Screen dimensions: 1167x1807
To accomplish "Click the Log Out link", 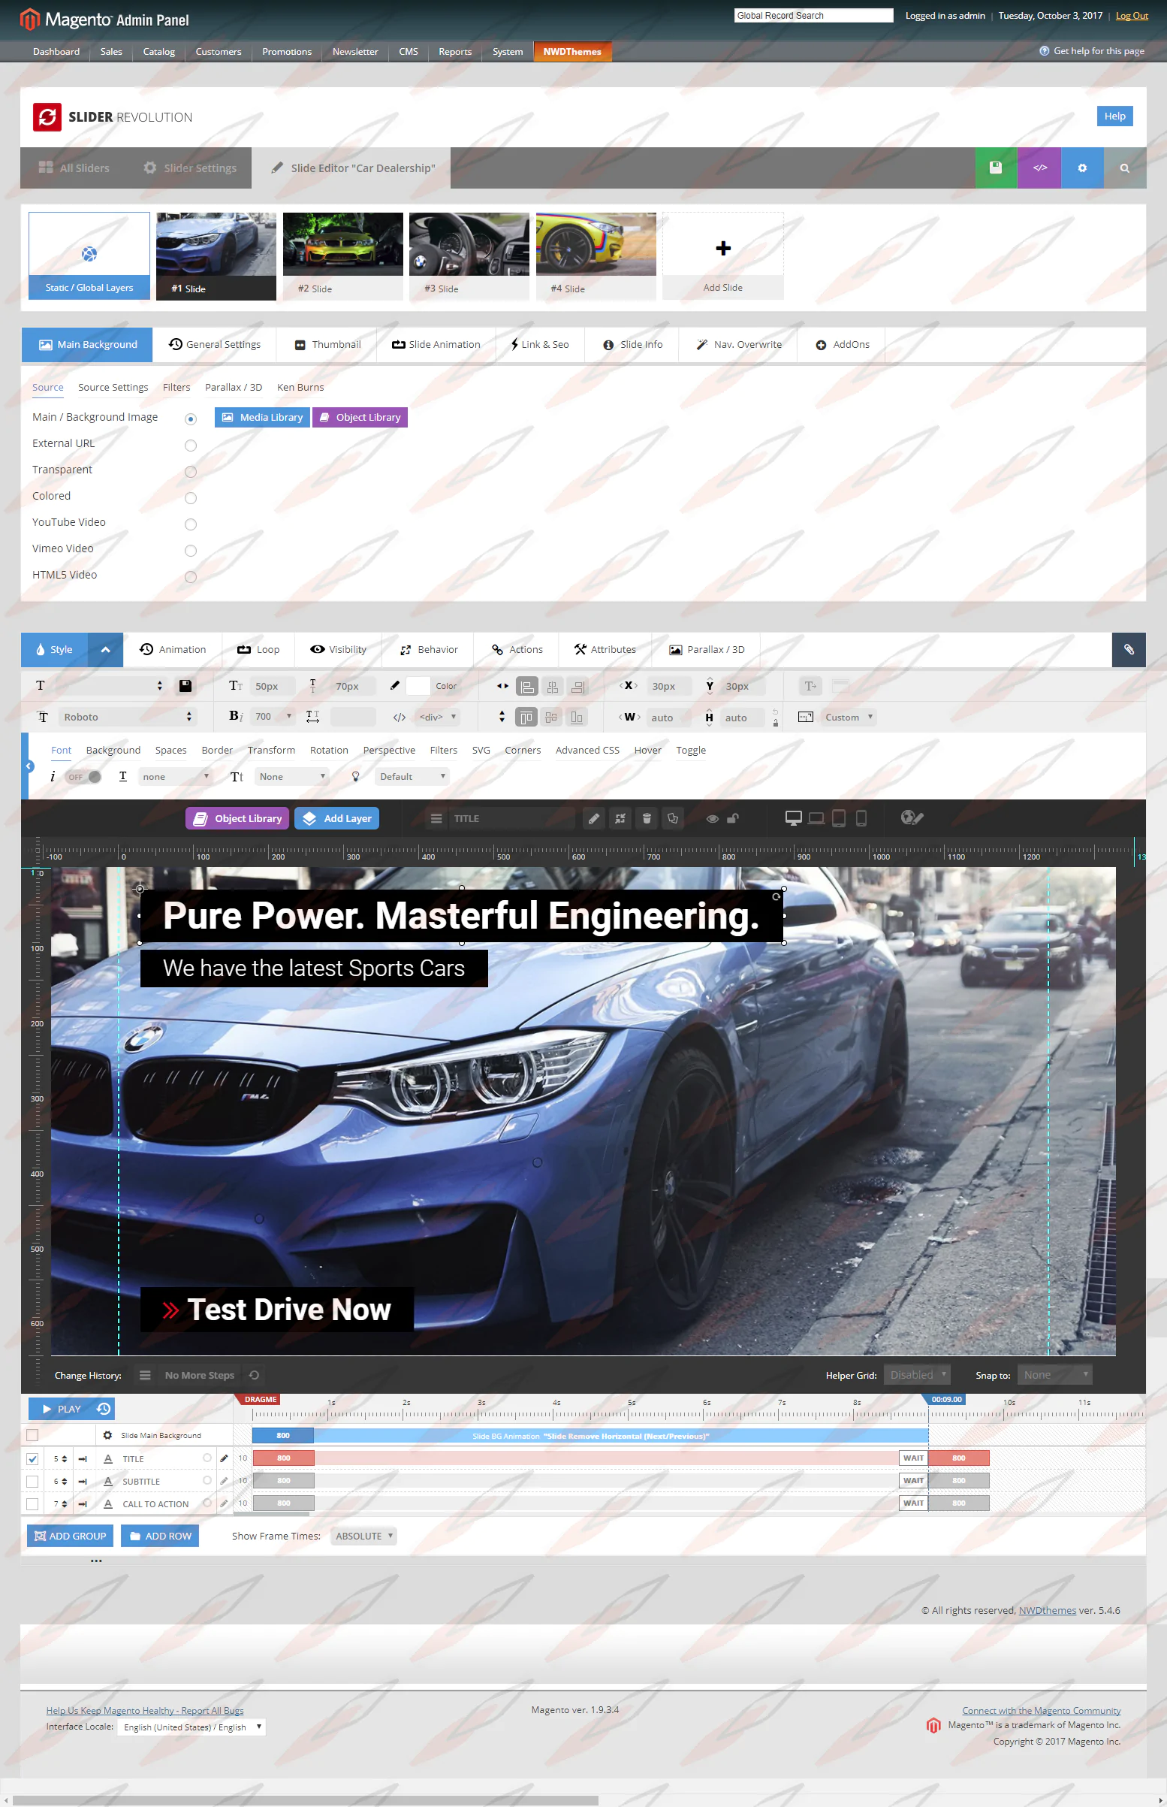I will 1132,16.
